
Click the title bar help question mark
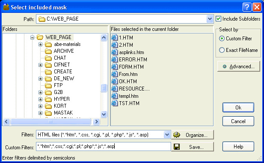247,7
